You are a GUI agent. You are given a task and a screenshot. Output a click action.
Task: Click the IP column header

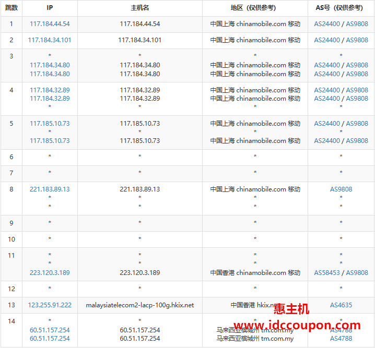pos(50,8)
